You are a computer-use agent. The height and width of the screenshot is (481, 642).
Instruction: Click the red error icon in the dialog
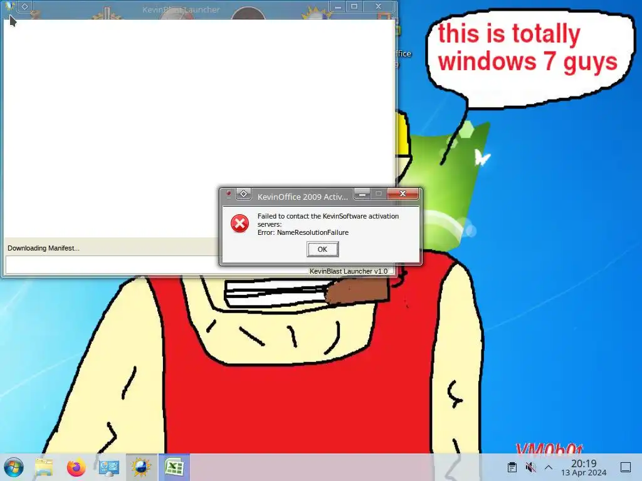(239, 224)
